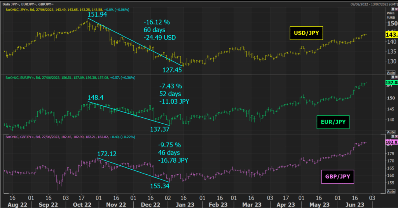
Task: Toggle Auto scale on USD/JPY pane
Action: [391, 72]
